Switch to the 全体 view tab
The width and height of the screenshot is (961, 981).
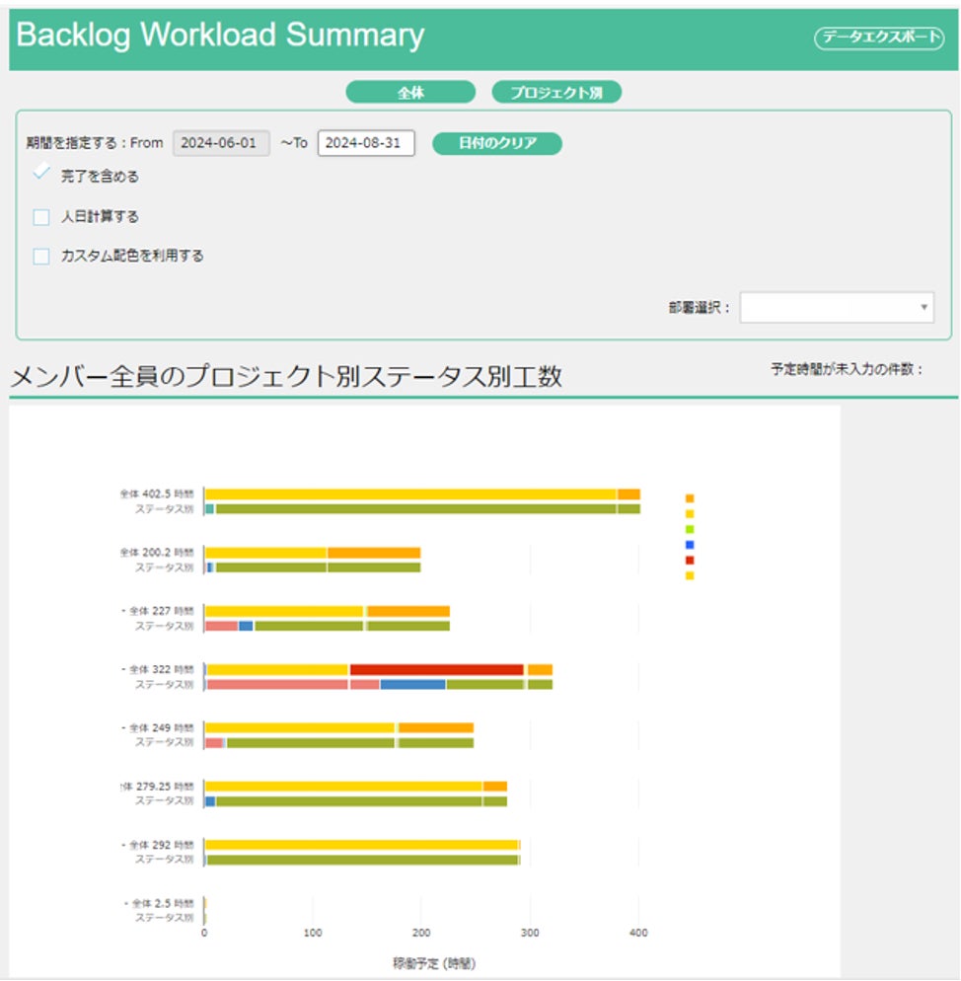pyautogui.click(x=410, y=93)
